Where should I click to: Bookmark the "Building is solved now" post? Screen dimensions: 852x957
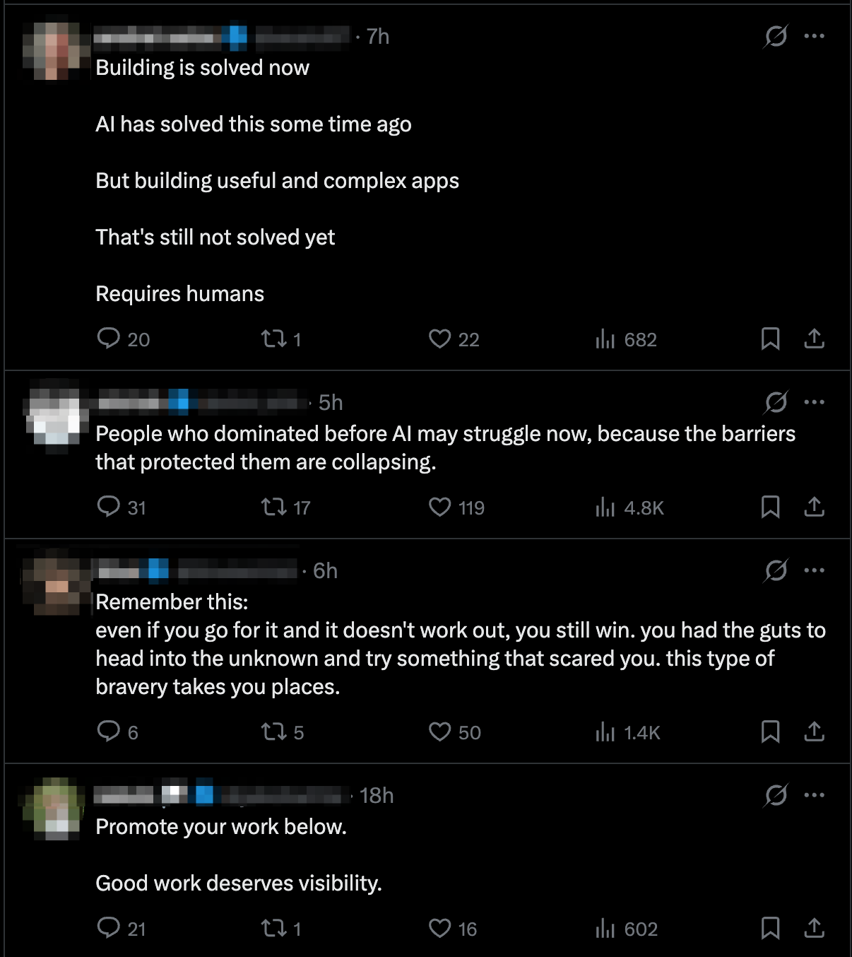(770, 339)
